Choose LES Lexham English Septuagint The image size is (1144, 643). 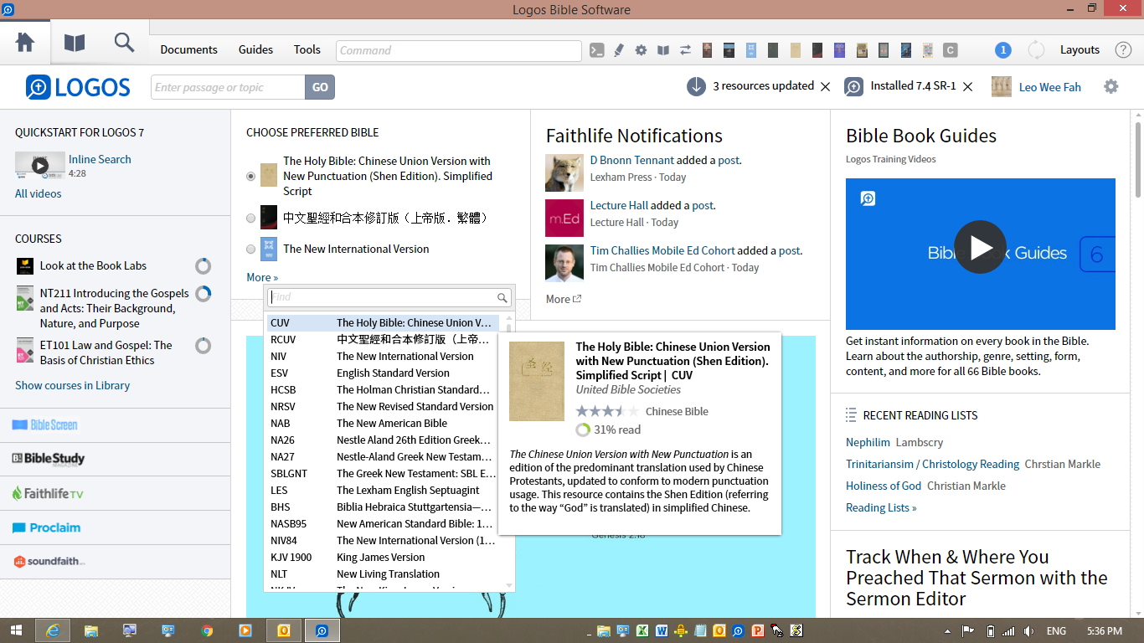[384, 490]
